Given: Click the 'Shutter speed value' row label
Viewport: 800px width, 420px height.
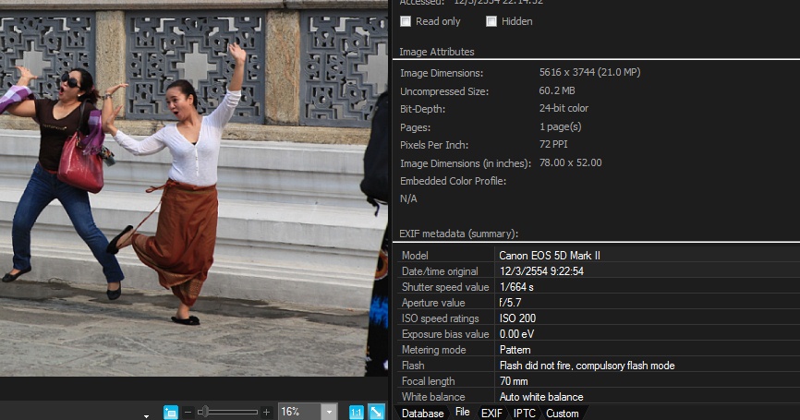Looking at the screenshot, I should [445, 287].
